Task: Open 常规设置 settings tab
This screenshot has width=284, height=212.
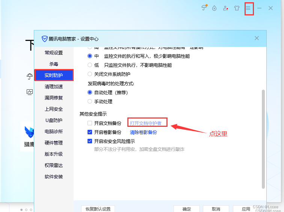Action: coord(54,53)
